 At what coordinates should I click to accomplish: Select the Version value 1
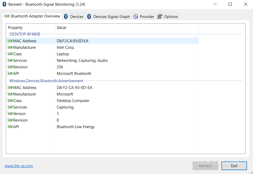(x=57, y=114)
